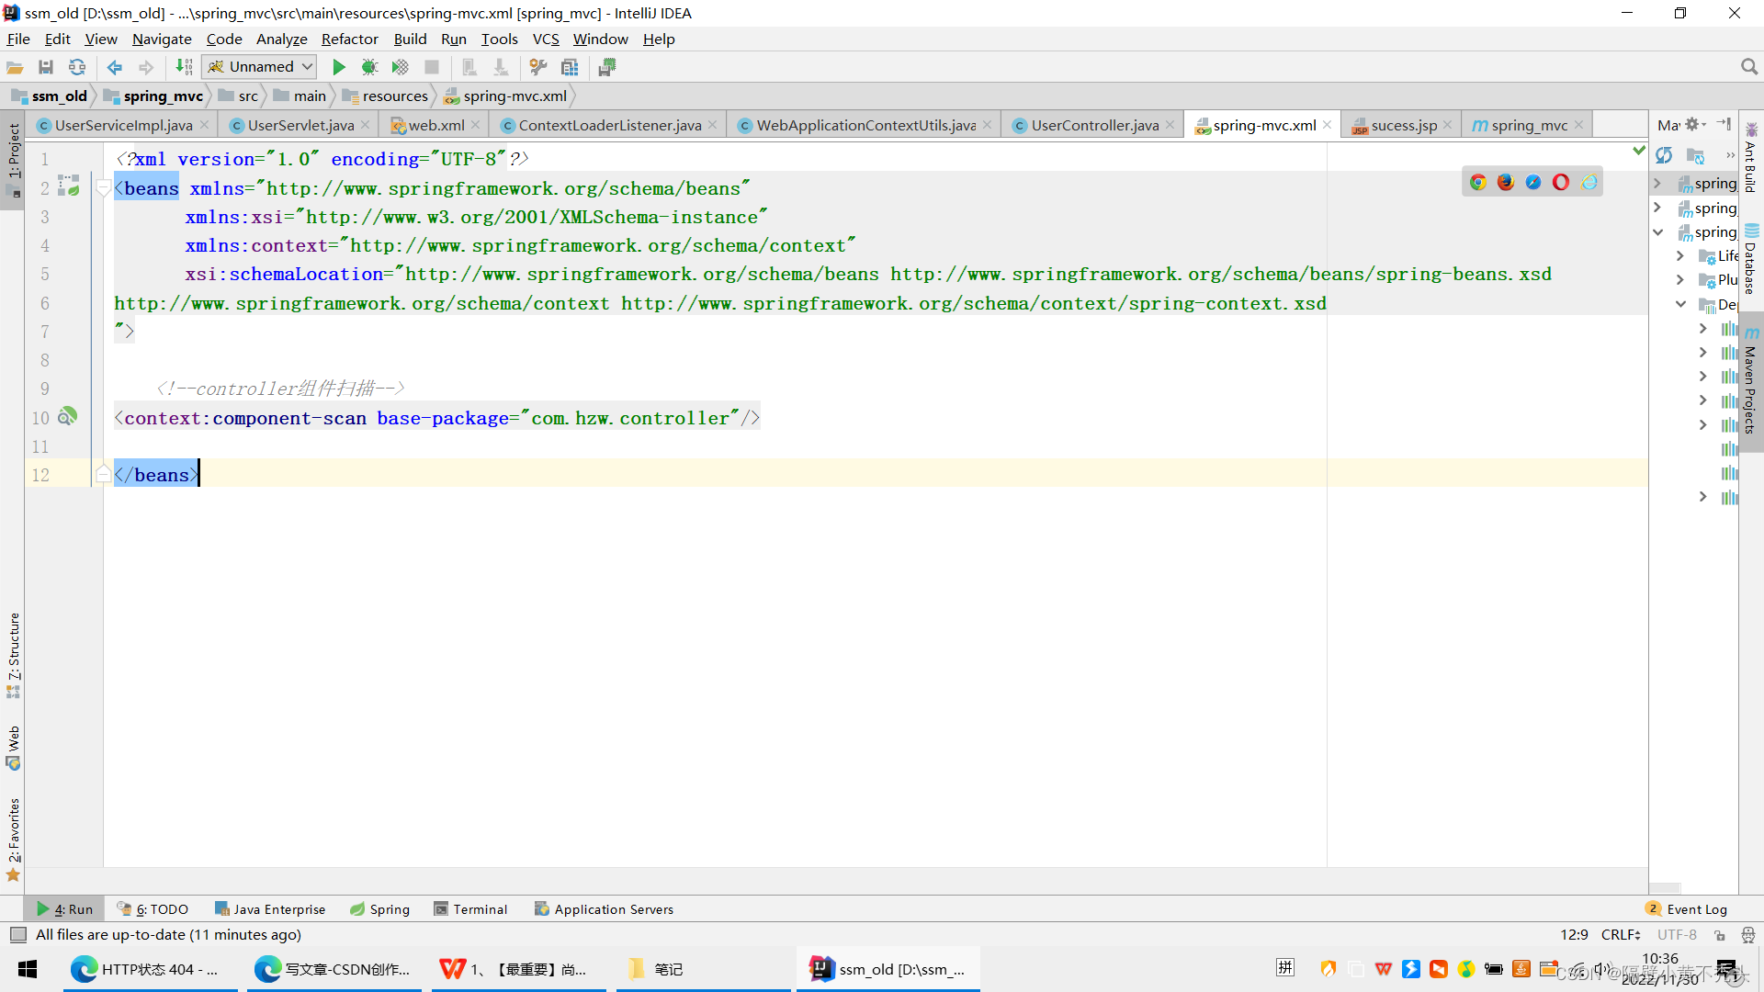Start debugging with the bug icon
Screen dimensions: 1764x992
[369, 66]
